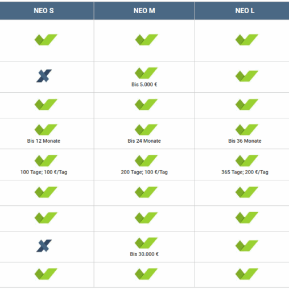Click the Bis 36 Monate label

[x=245, y=141]
